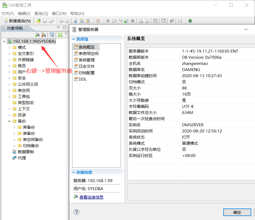Click the green bug debug toolbar icon
255x220 pixels.
(190, 21)
